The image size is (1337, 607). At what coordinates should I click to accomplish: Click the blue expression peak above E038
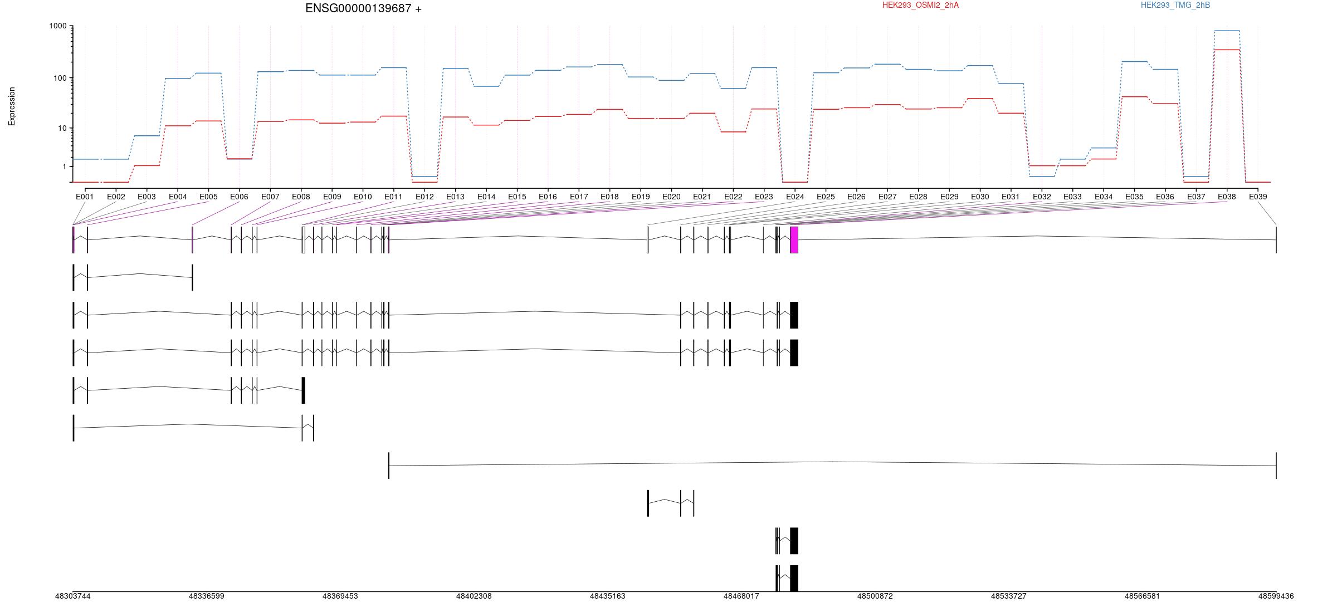1227,31
